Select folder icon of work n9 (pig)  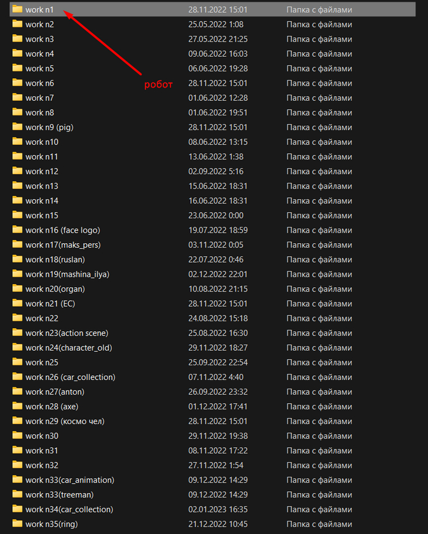pos(17,126)
